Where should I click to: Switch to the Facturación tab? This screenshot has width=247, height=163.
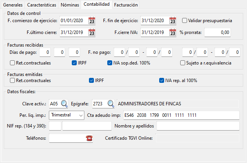click(x=126, y=5)
